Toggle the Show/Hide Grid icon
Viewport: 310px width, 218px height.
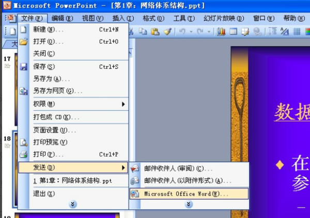[297, 32]
